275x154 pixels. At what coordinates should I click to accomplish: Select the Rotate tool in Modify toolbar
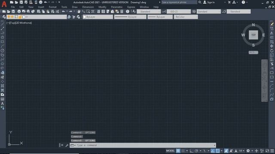272,50
